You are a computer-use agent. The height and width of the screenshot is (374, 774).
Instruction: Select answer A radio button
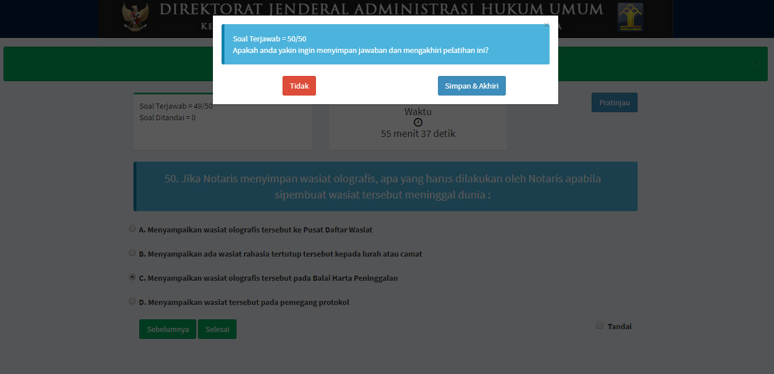[x=132, y=229]
